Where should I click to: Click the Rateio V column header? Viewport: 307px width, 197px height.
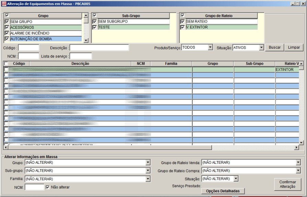click(x=287, y=64)
